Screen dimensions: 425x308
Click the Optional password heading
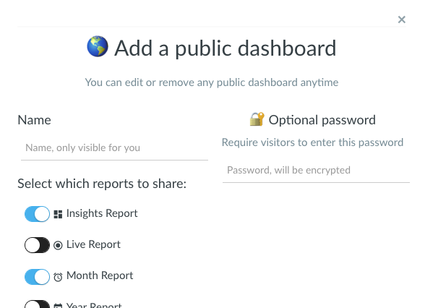[322, 120]
